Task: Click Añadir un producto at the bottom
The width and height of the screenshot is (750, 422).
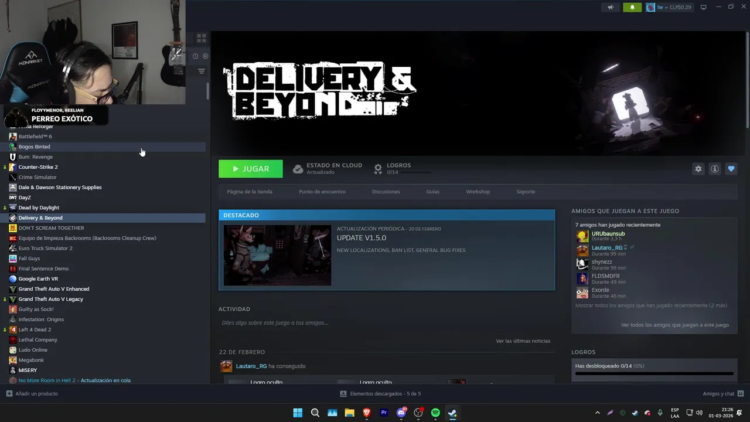Action: (32, 394)
